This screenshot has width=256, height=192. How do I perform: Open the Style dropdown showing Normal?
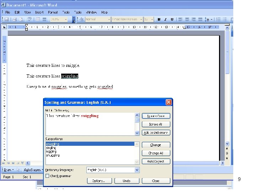(109, 20)
